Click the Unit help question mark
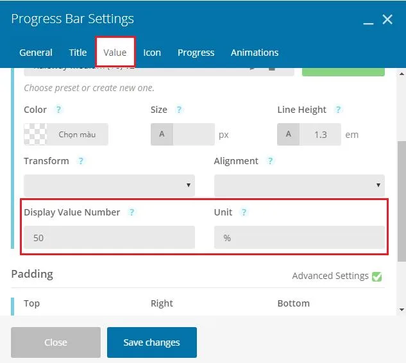The image size is (406, 363). [244, 212]
